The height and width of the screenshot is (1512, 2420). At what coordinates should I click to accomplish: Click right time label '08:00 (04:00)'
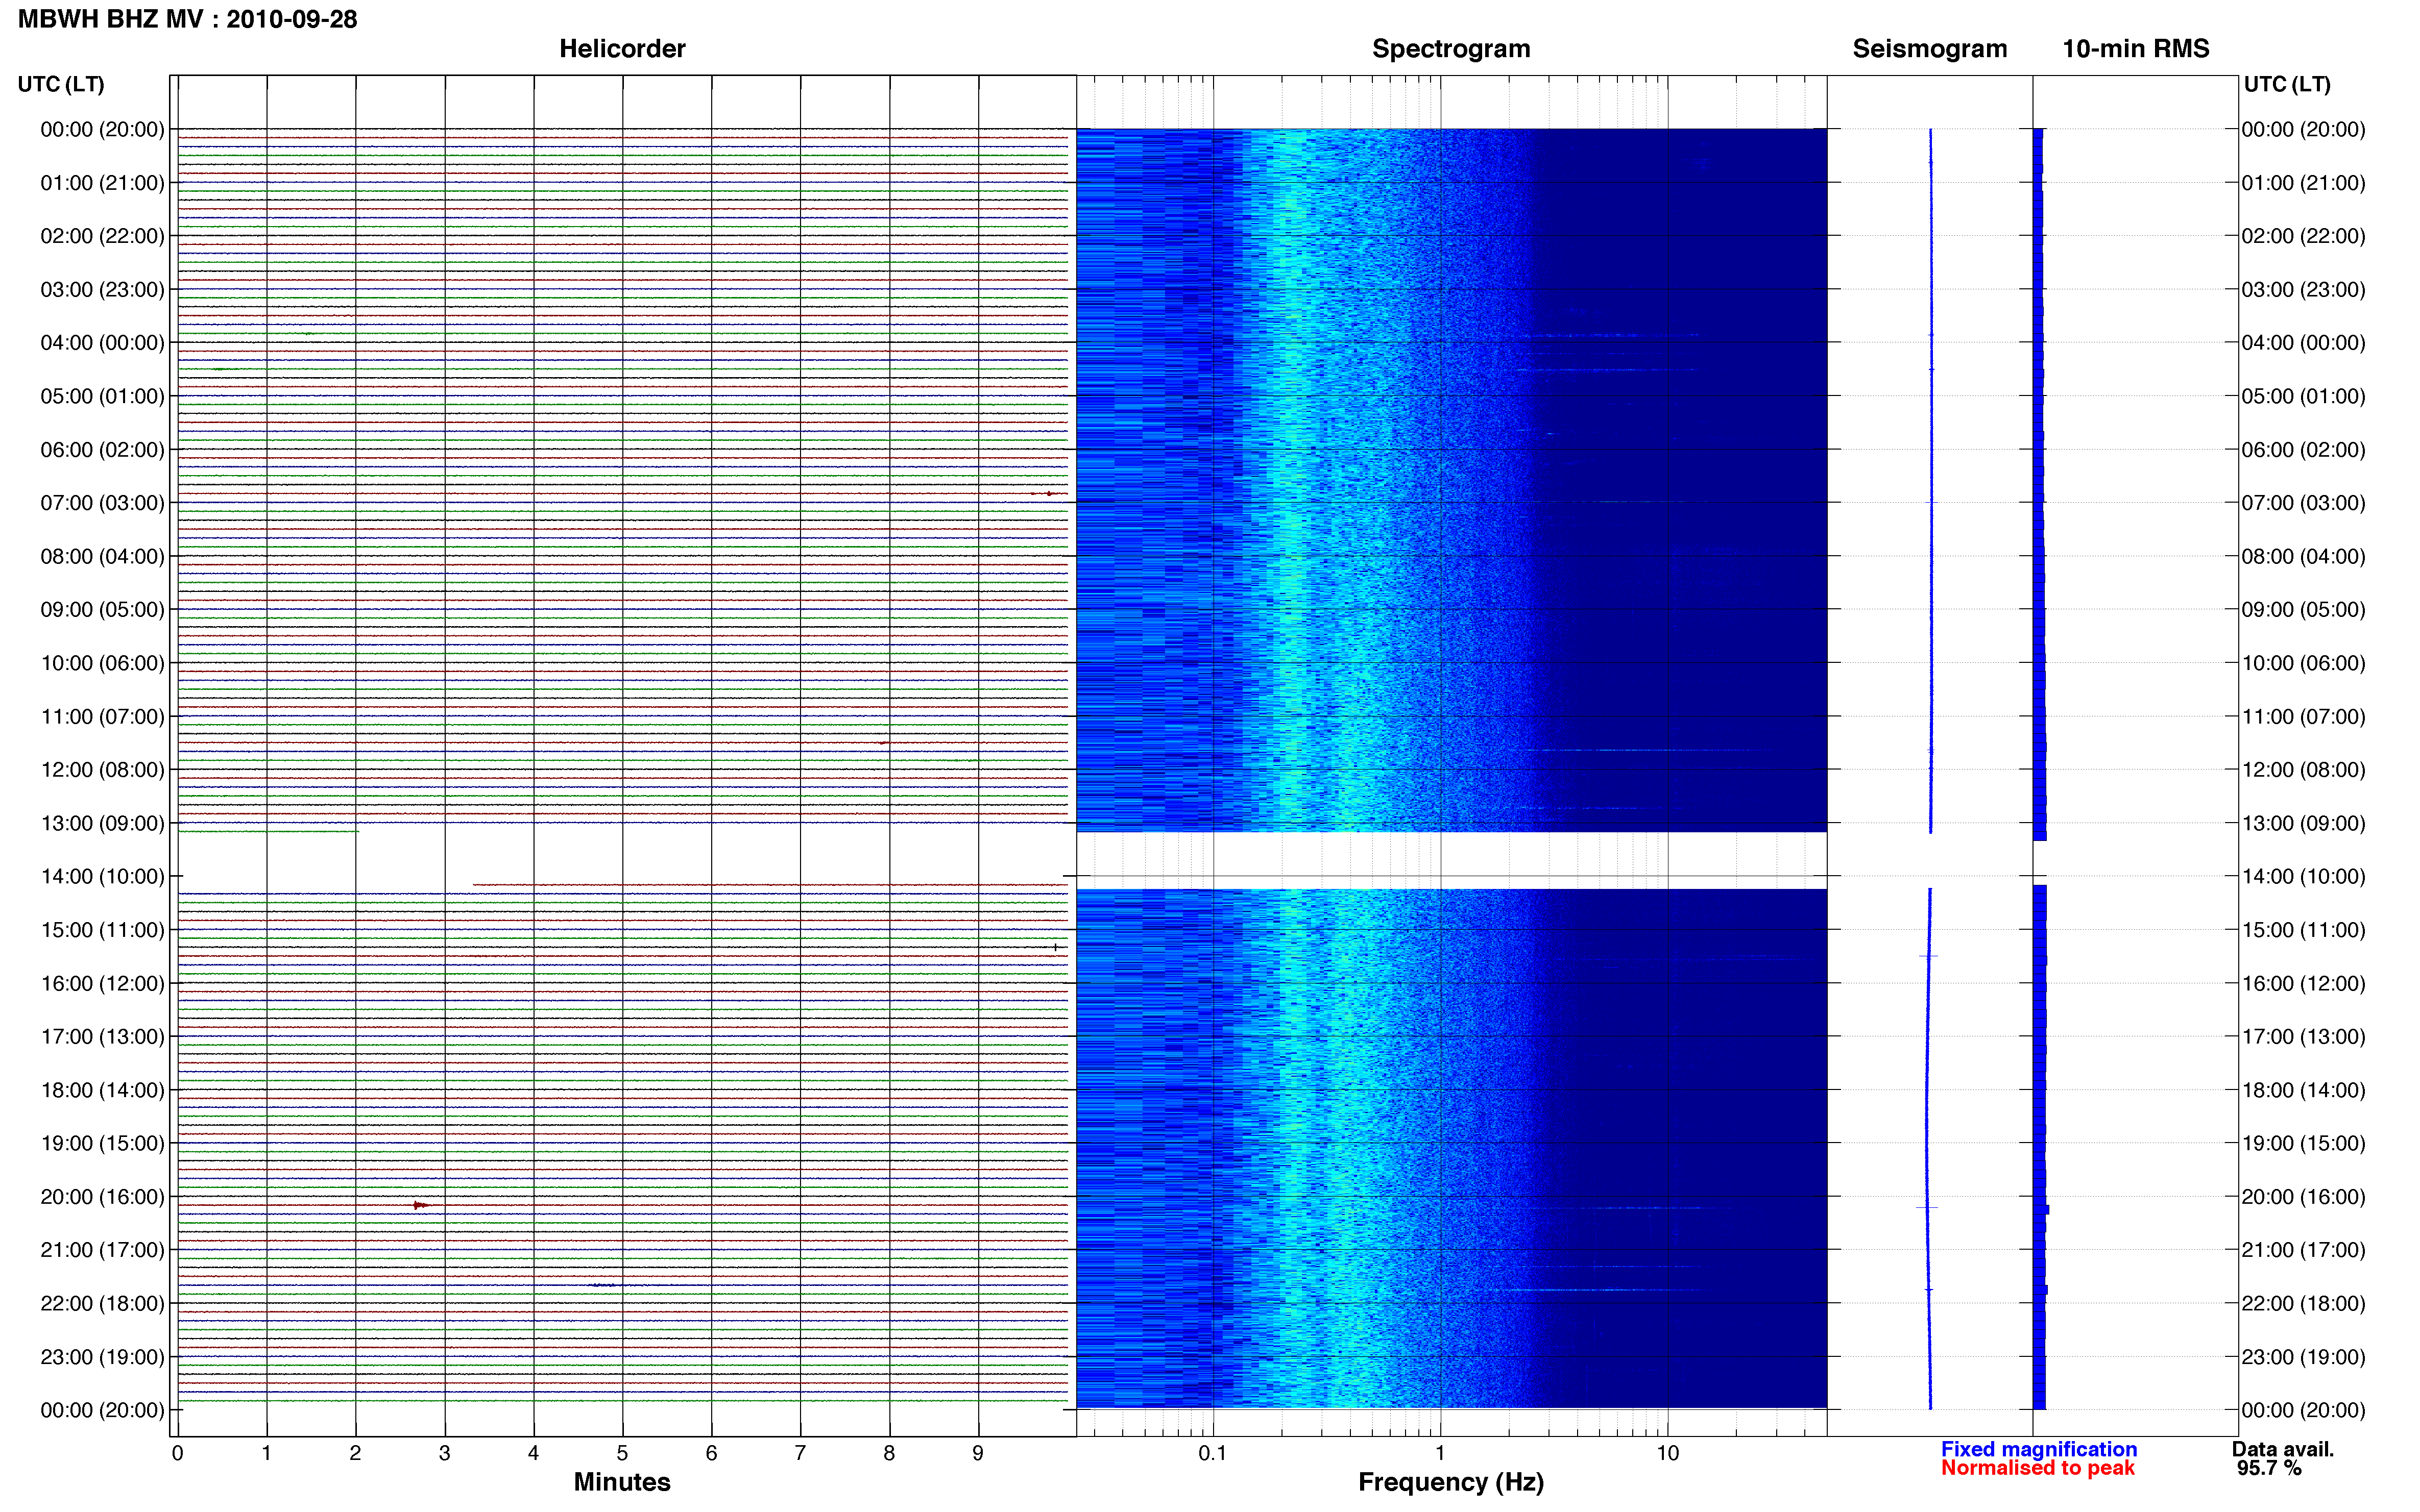coord(2303,556)
